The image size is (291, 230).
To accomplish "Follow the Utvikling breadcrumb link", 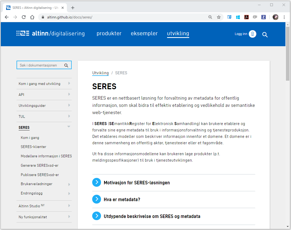I will click(100, 73).
